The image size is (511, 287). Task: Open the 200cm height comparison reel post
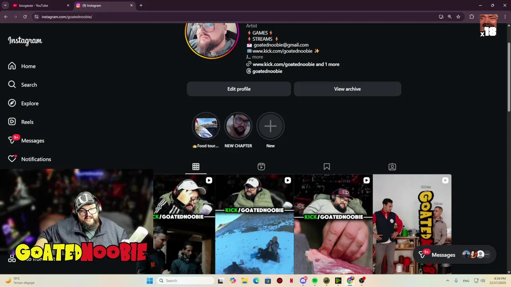pyautogui.click(x=412, y=224)
